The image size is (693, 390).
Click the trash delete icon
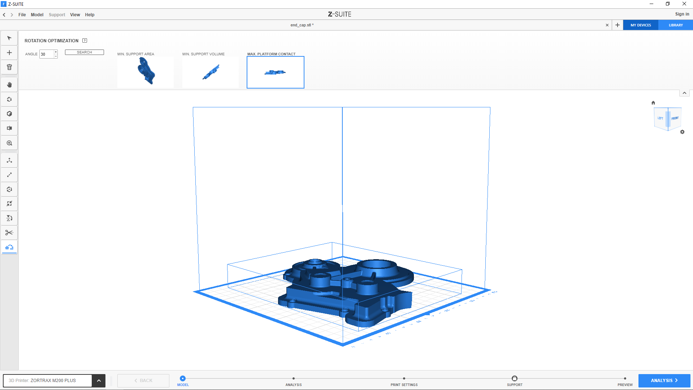click(x=9, y=67)
